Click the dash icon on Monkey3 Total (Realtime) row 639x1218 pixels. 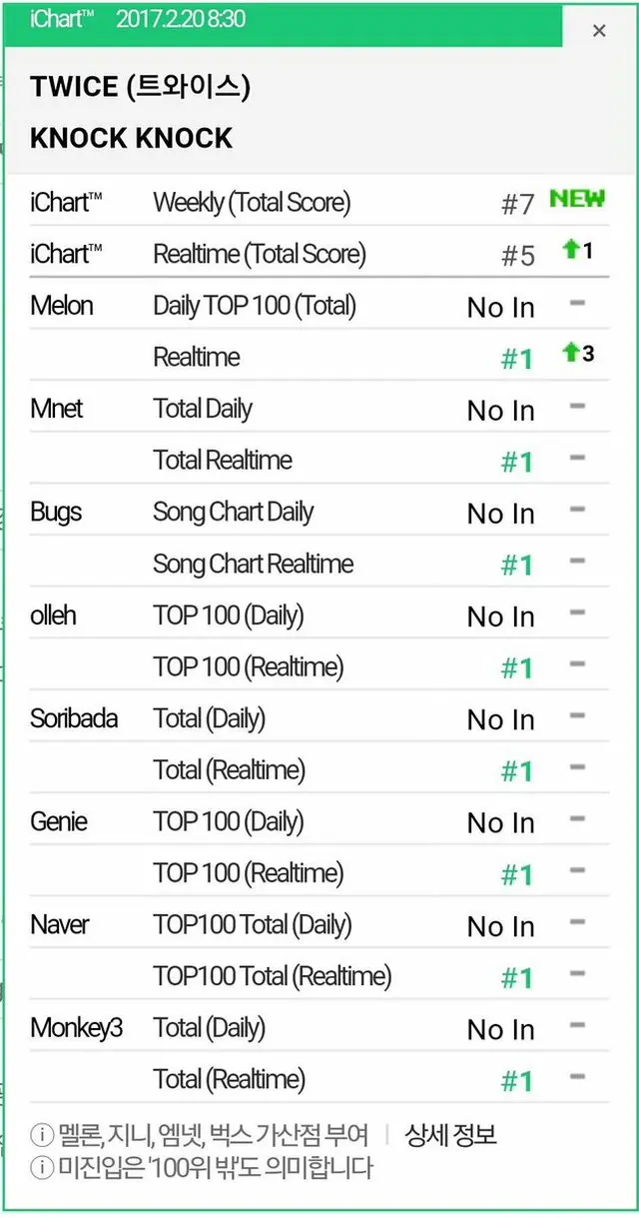577,1077
